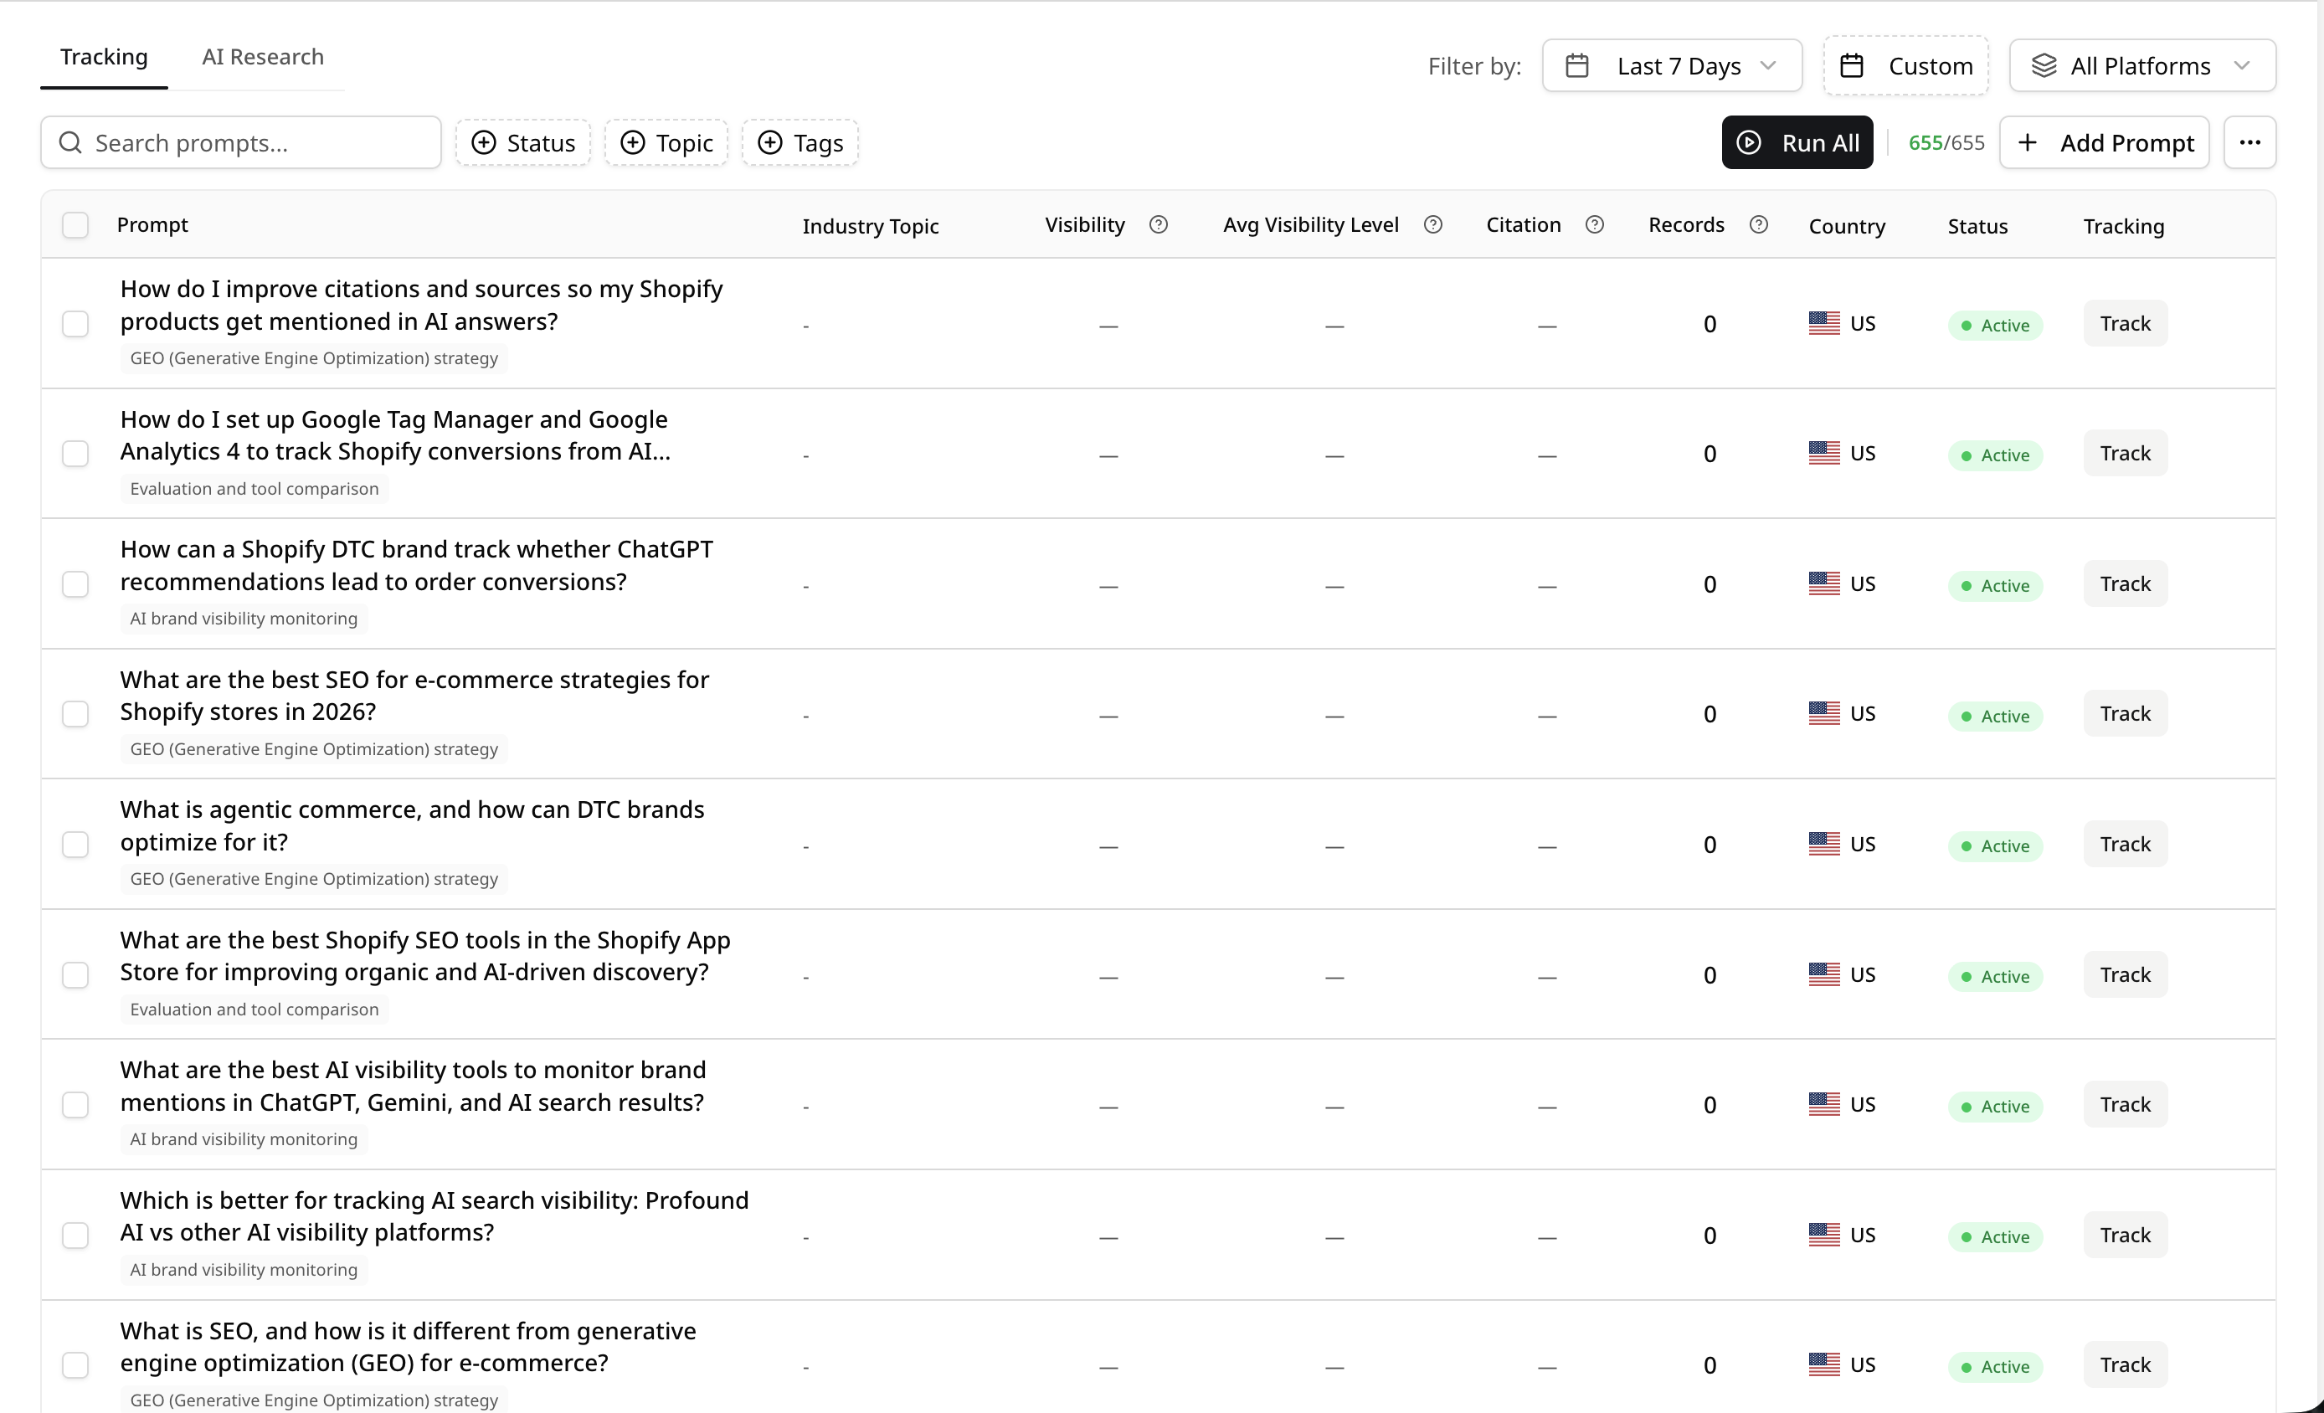The height and width of the screenshot is (1413, 2324).
Task: Click Track for Profound AI comparison prompt
Action: [x=2124, y=1235]
